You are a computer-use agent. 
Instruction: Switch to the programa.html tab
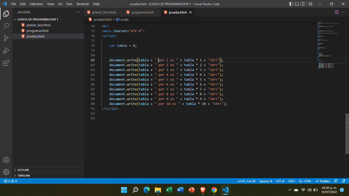[142, 12]
